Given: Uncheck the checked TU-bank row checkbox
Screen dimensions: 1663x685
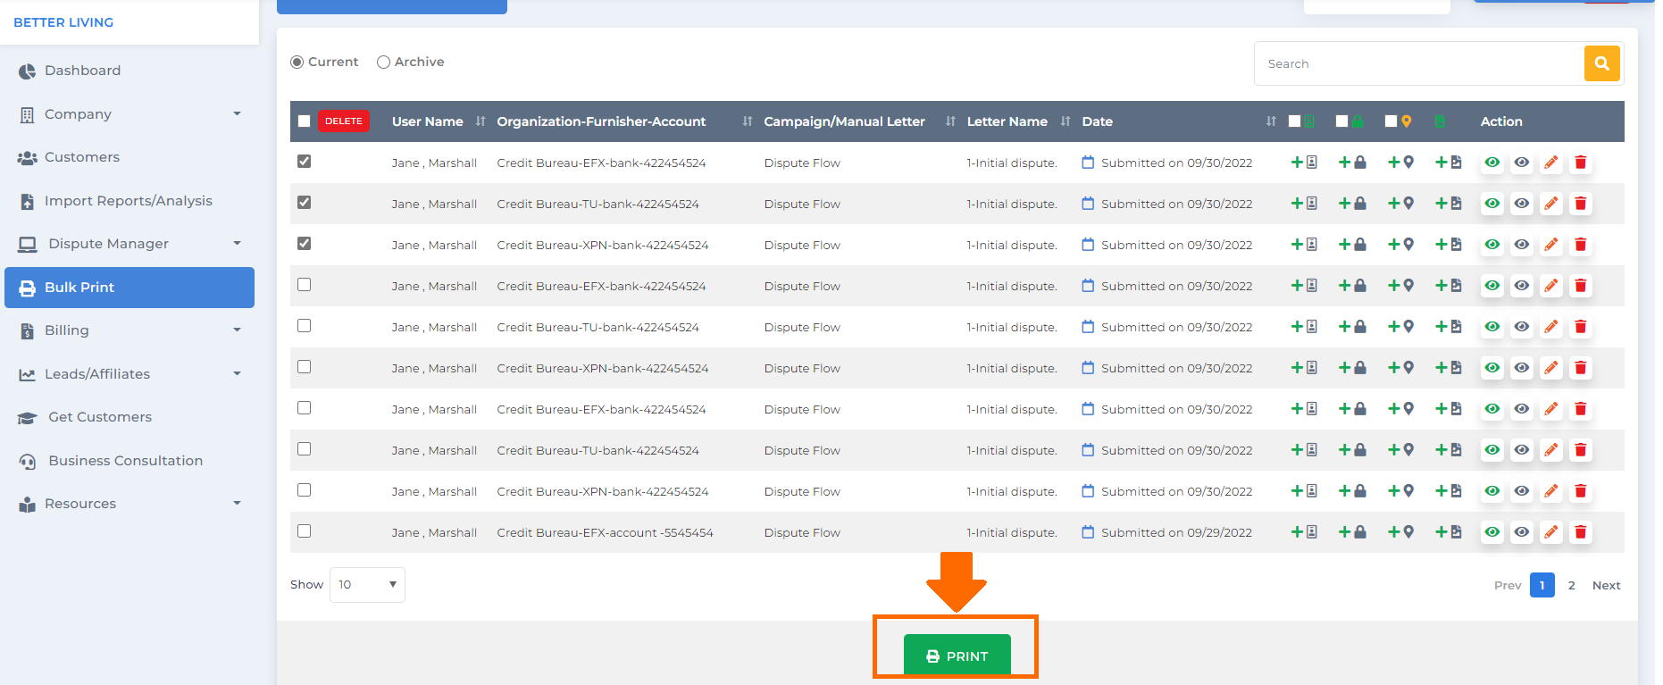Looking at the screenshot, I should (x=305, y=203).
